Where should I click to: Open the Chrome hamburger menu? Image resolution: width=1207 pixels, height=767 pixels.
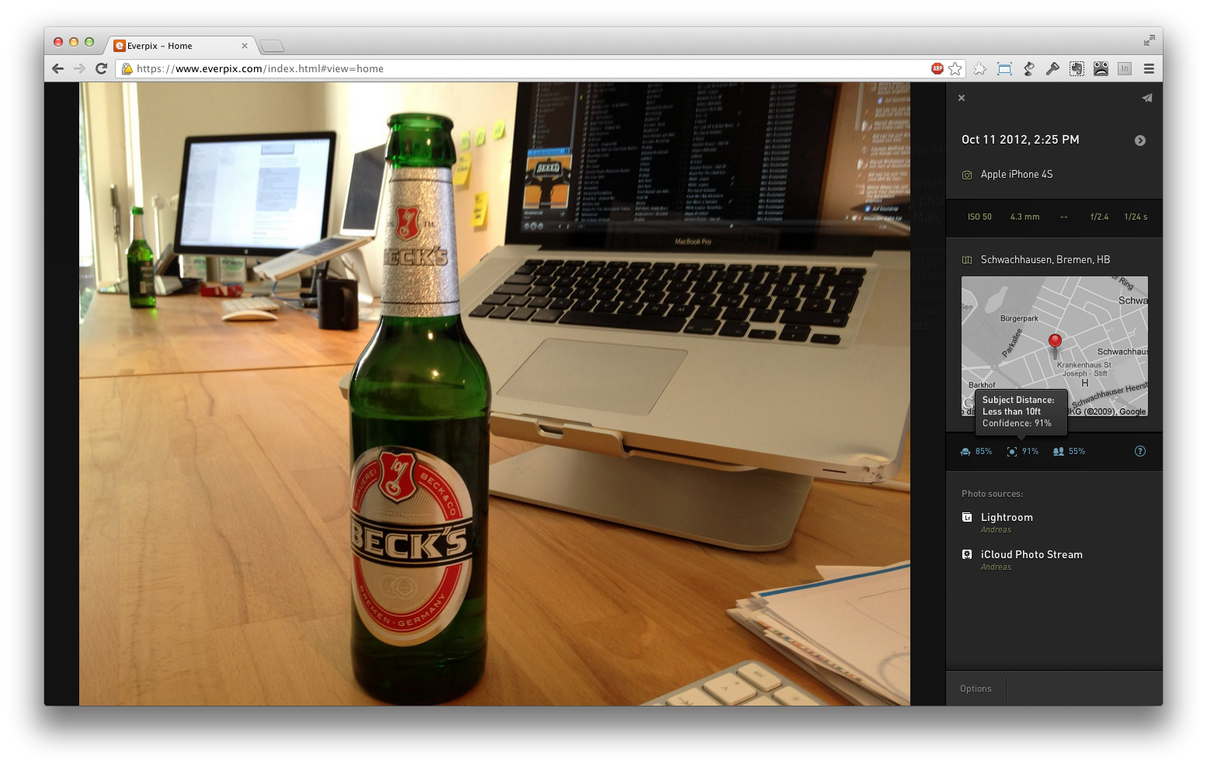pos(1149,68)
